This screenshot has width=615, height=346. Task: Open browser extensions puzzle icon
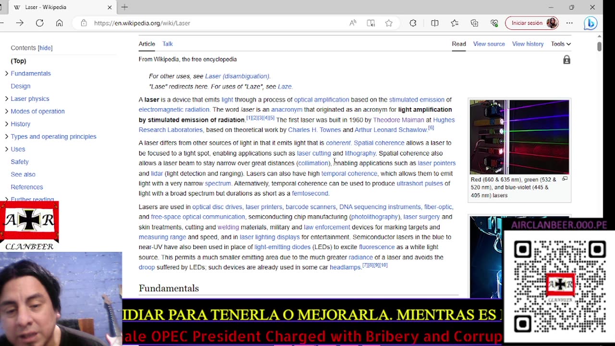tap(413, 23)
